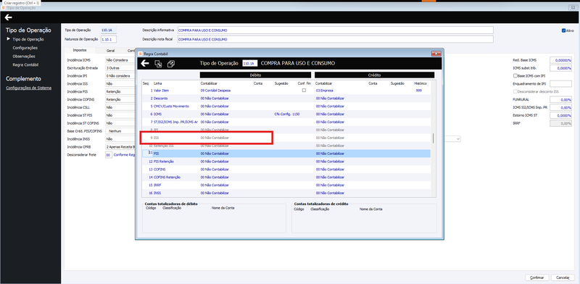This screenshot has width=580, height=284.
Task: Toggle the Ativo checkbox
Action: point(563,30)
